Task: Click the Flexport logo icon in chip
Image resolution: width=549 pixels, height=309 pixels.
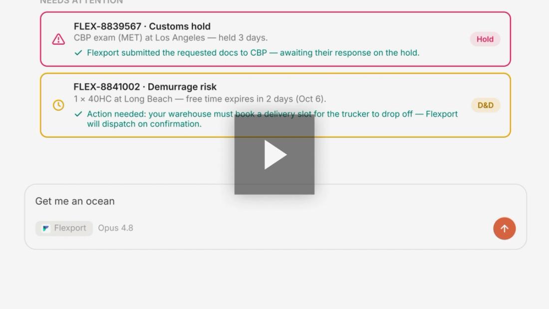Action: 46,229
